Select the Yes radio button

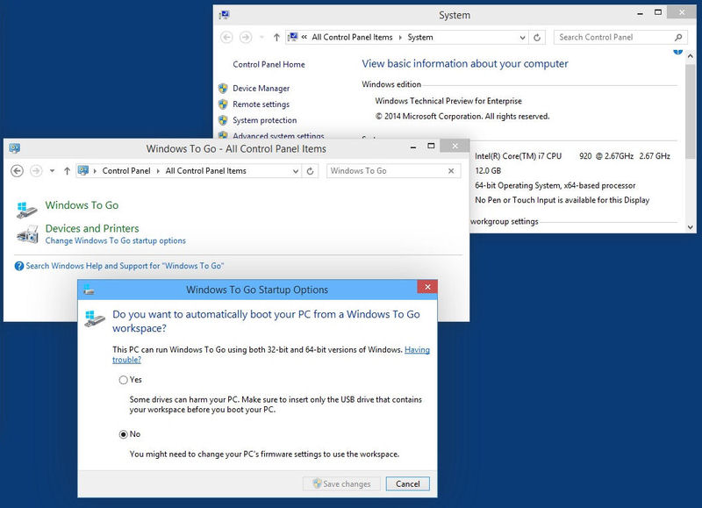click(123, 380)
